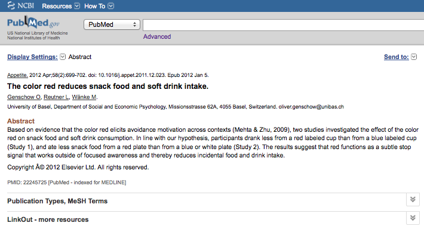This screenshot has height=229, width=424.
Task: Expand LinkOut more resources chevron
Action: coord(413,218)
